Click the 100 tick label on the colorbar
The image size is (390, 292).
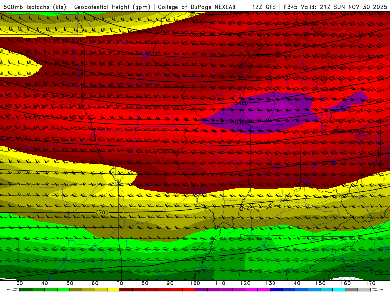pos(195,283)
